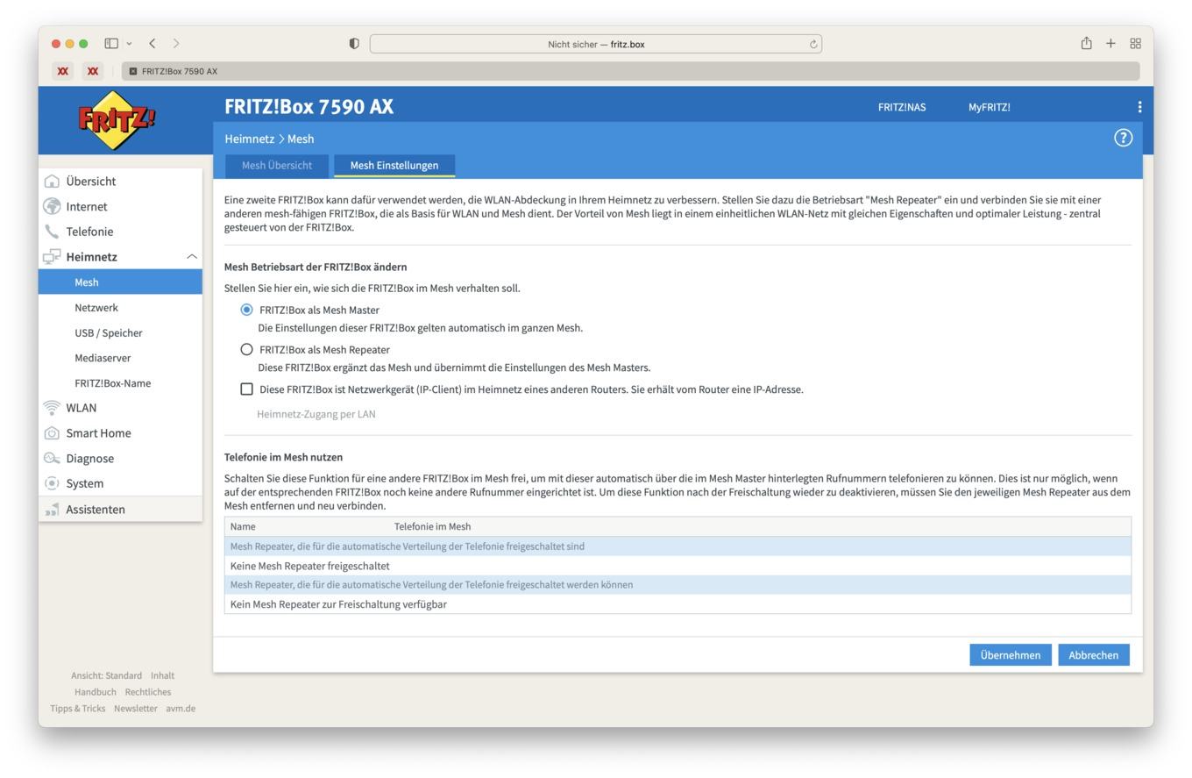The image size is (1192, 778).
Task: Click the Diagnose icon
Action: pos(52,459)
